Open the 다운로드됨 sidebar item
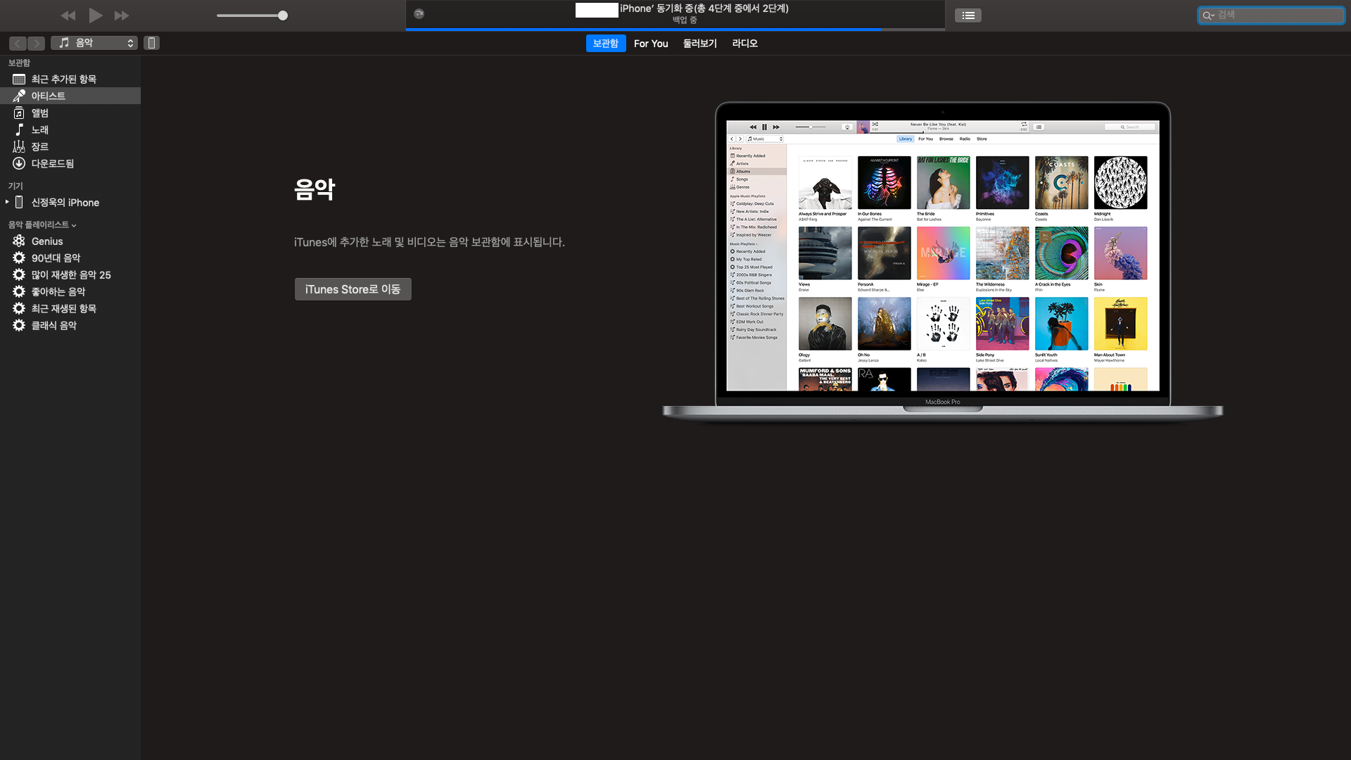Image resolution: width=1351 pixels, height=760 pixels. coord(52,163)
